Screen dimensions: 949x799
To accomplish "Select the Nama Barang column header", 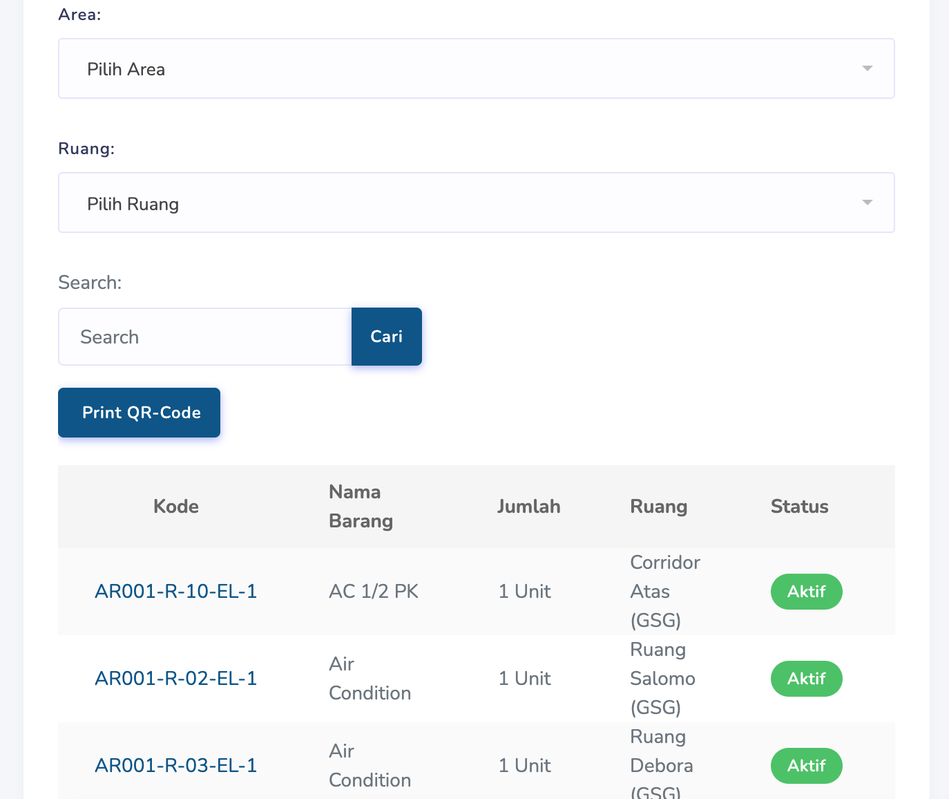I will (361, 507).
